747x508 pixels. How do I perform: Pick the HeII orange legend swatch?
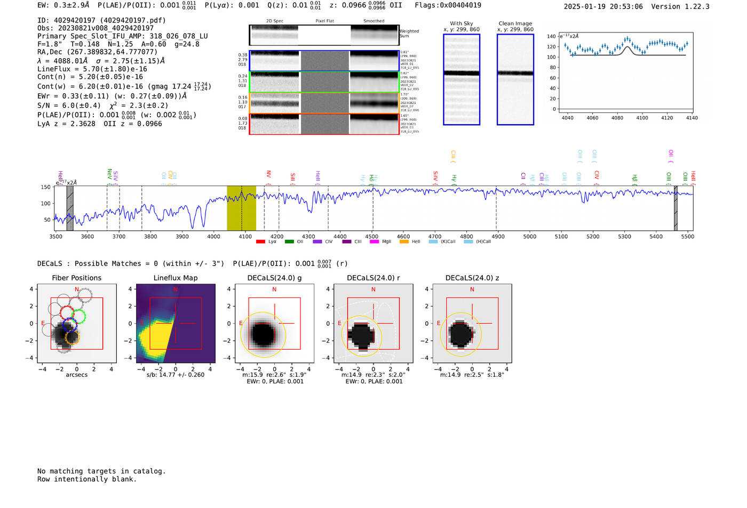pyautogui.click(x=404, y=241)
